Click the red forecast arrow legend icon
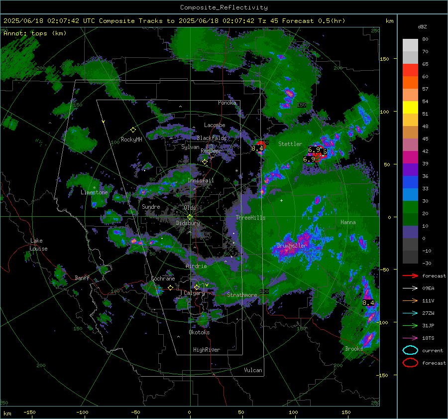This screenshot has height=419, width=448. pyautogui.click(x=410, y=276)
